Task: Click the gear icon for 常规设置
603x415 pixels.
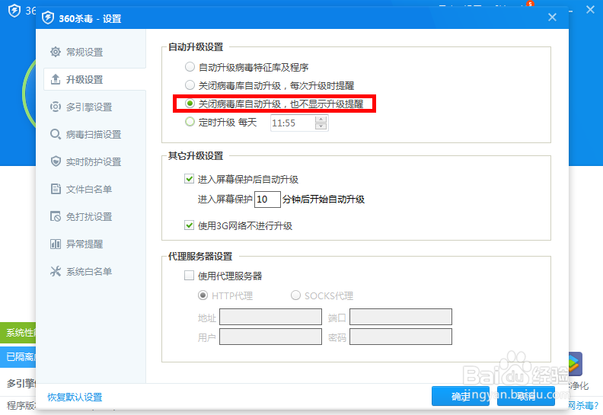Action: [56, 52]
